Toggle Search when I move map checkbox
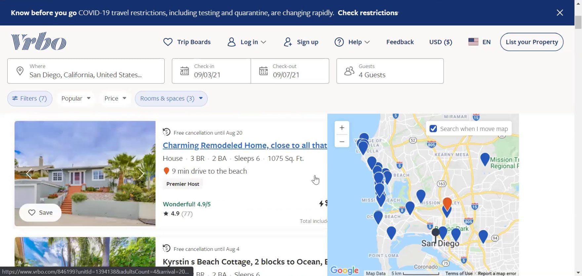Viewport: 582px width, 276px height. tap(433, 129)
